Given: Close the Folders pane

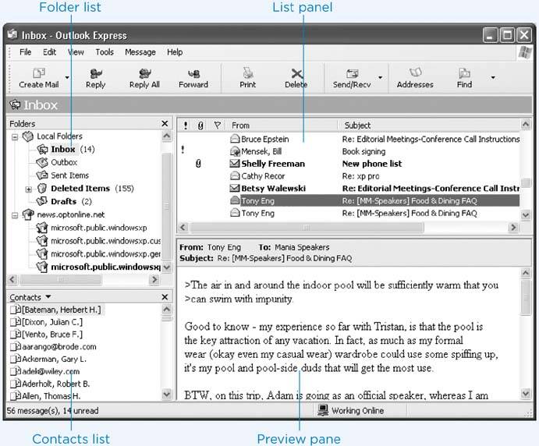Looking at the screenshot, I should pos(165,124).
